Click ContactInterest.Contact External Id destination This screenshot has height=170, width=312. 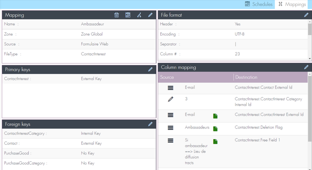click(x=264, y=87)
